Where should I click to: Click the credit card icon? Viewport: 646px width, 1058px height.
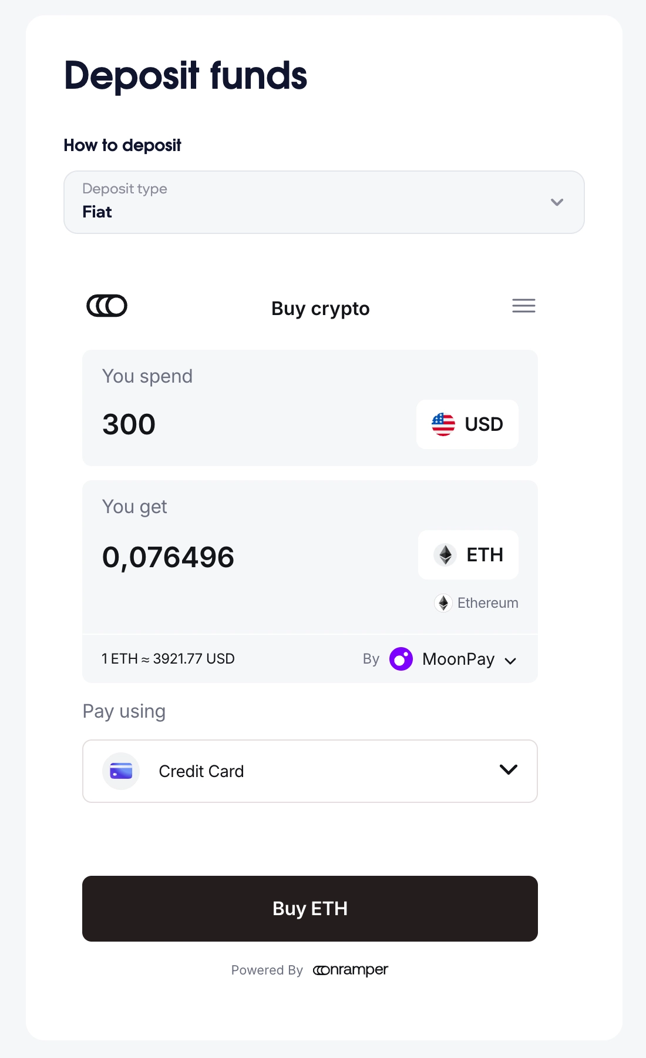121,771
